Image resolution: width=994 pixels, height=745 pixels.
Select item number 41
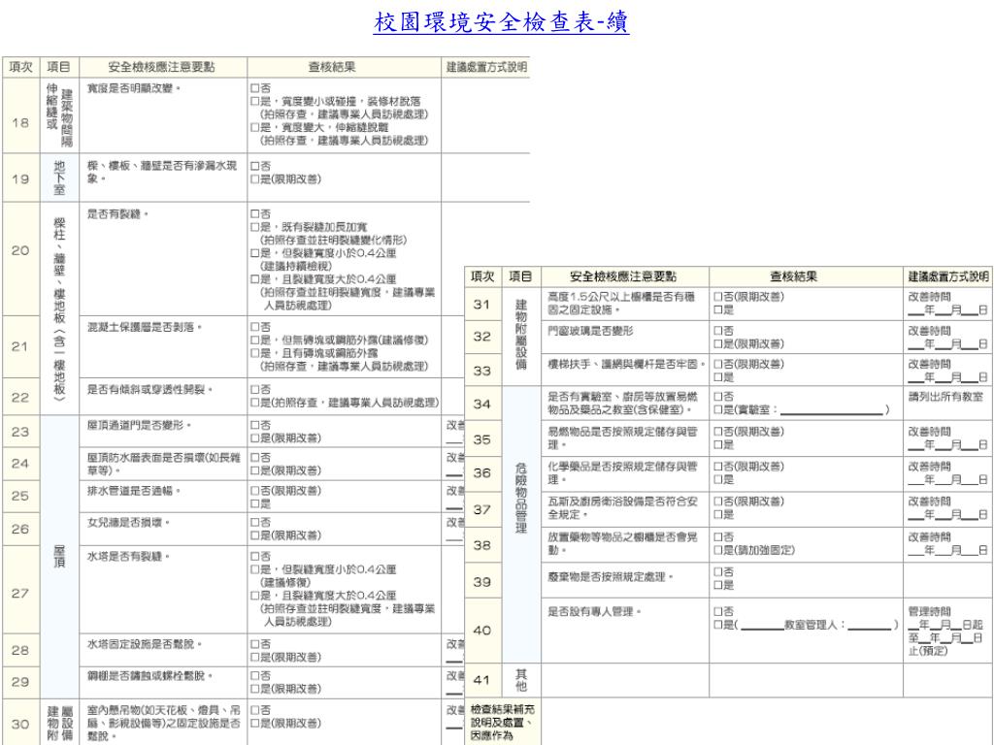[x=481, y=680]
